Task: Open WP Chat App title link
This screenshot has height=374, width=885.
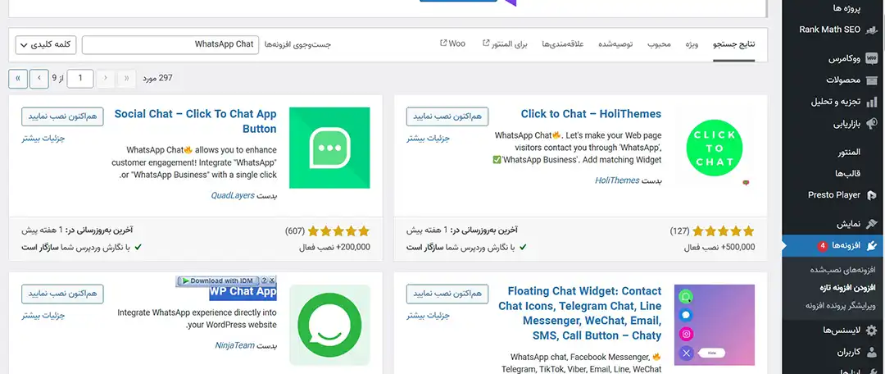Action: click(x=243, y=291)
